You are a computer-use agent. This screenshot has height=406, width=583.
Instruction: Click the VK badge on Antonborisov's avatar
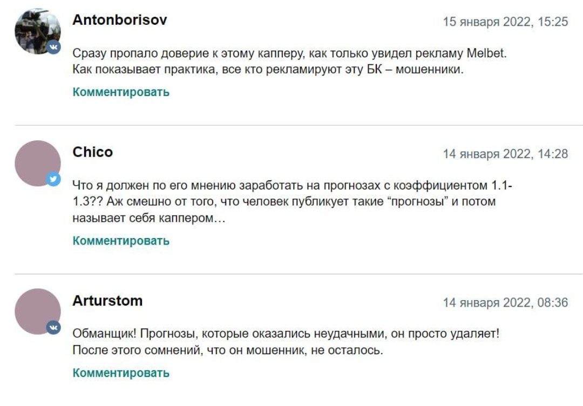coord(53,47)
